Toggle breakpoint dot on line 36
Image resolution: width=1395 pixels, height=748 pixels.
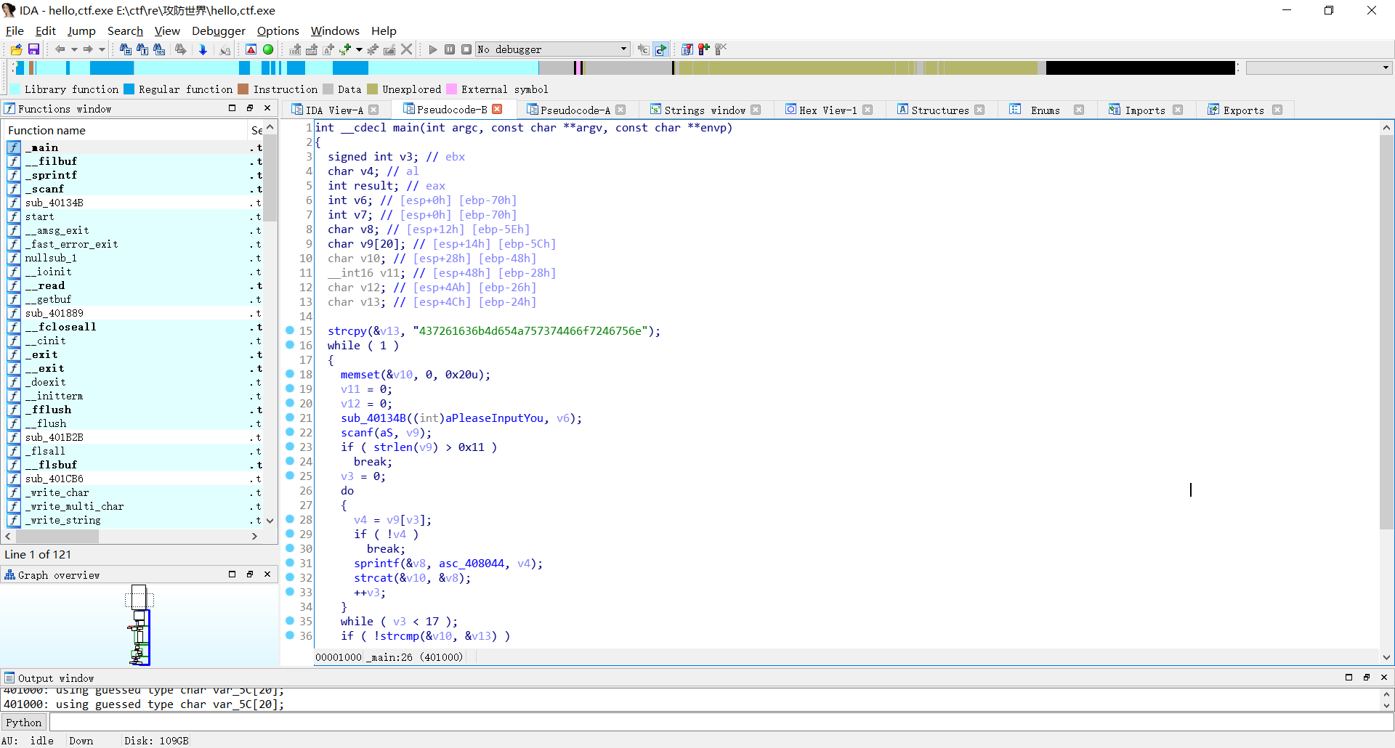coord(290,635)
